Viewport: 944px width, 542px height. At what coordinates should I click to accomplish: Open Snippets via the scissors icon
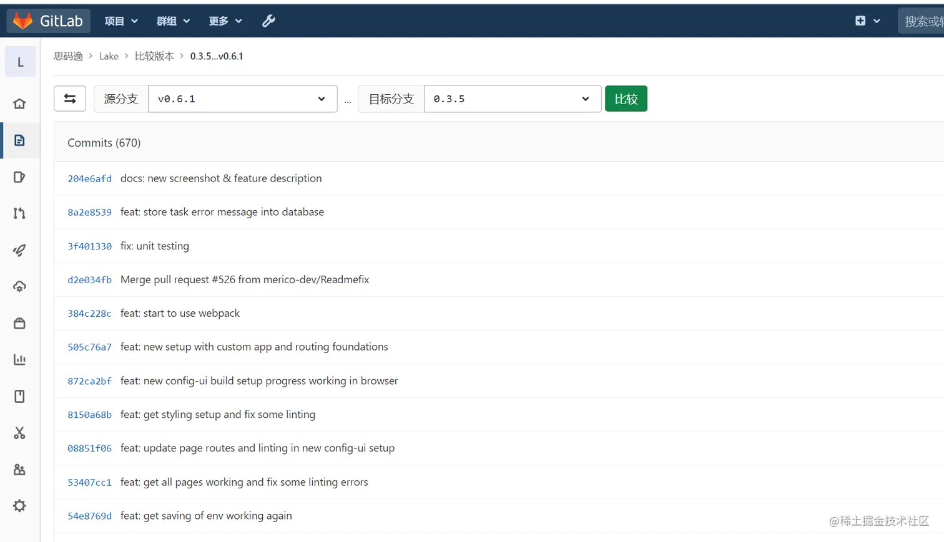(x=20, y=433)
